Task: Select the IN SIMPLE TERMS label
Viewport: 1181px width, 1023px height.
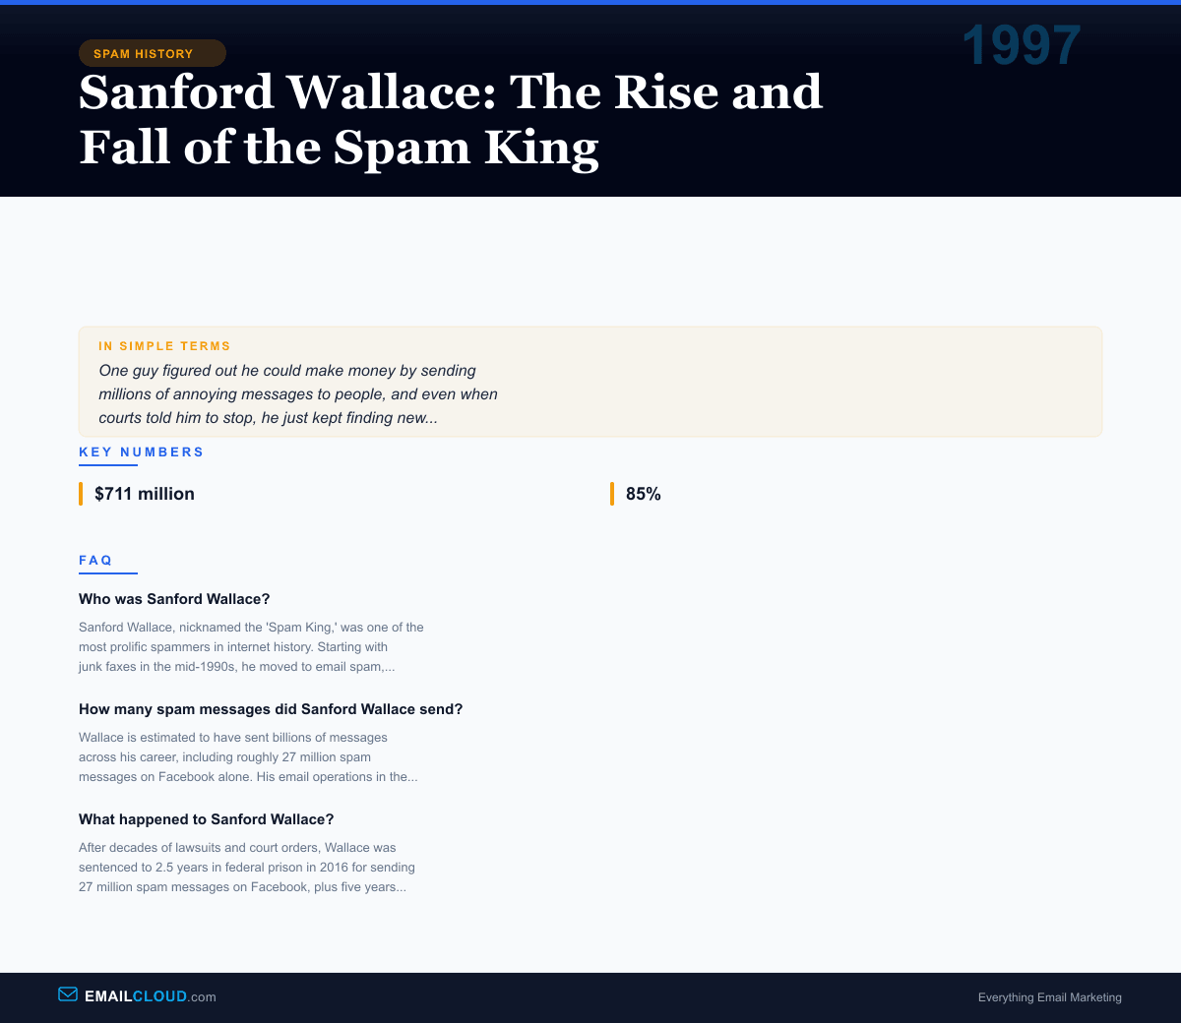Action: click(164, 346)
